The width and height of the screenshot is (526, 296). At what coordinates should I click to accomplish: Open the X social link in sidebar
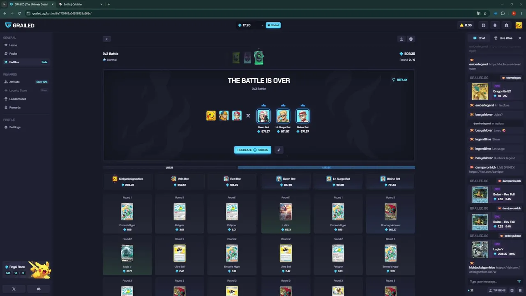(x=14, y=289)
